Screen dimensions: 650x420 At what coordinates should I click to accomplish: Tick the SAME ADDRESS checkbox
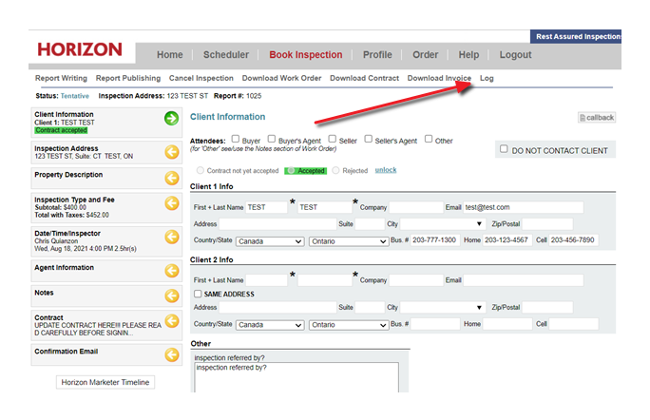[x=198, y=295]
